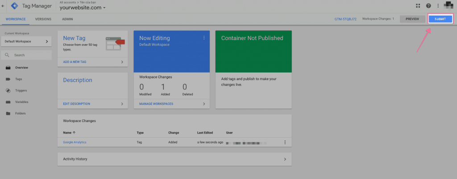457x179 pixels.
Task: Click the Deleted count number
Action: point(185,87)
